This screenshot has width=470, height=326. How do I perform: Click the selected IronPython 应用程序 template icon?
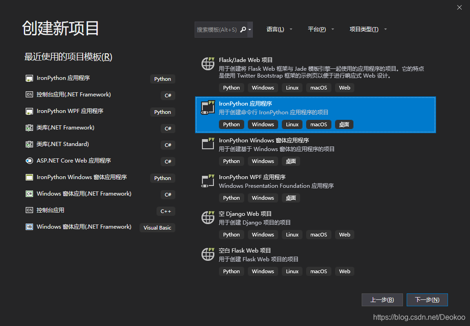208,107
